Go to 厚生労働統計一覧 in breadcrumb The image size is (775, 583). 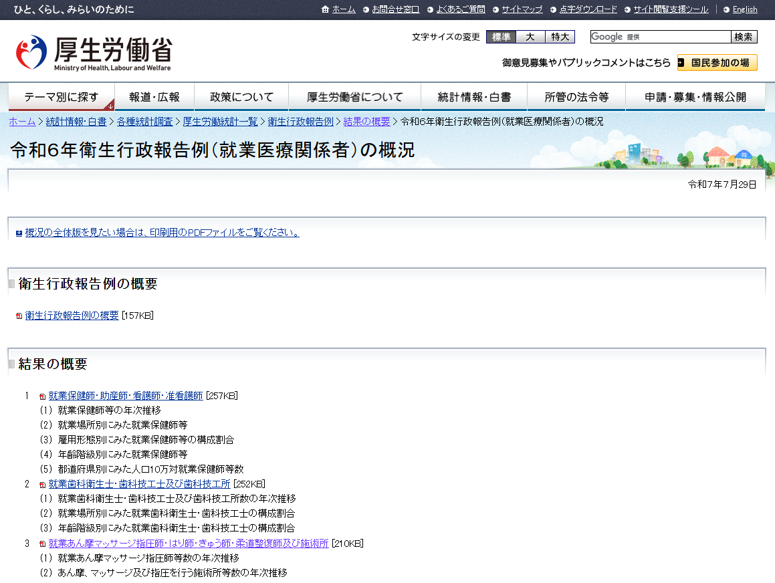point(220,122)
